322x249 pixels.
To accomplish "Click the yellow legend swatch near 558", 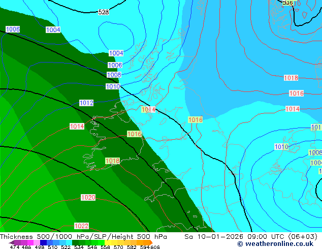I will (x=108, y=242).
